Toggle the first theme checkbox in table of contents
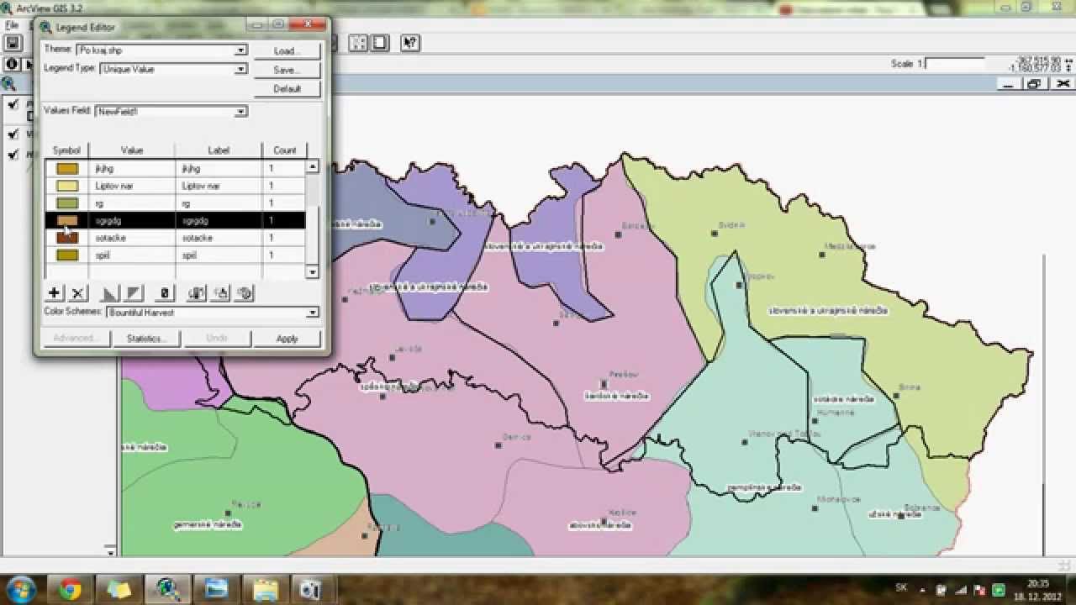The height and width of the screenshot is (605, 1076). coord(13,105)
